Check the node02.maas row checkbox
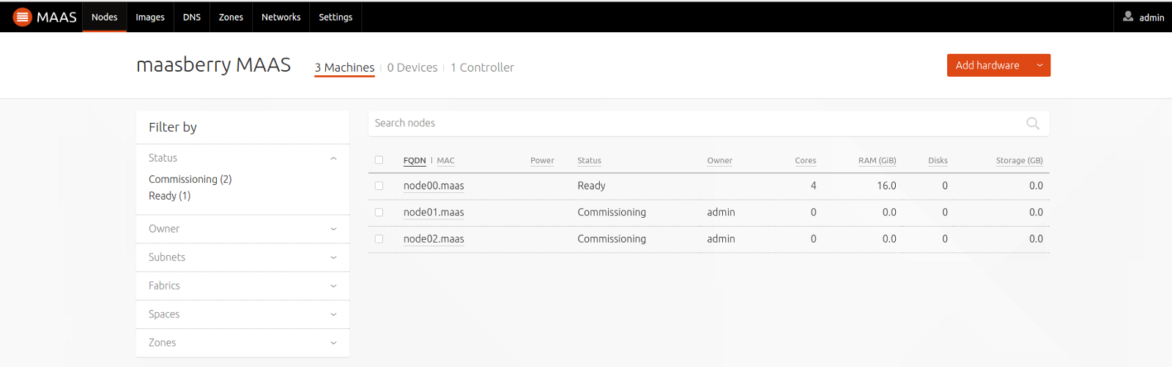The height and width of the screenshot is (367, 1172). point(379,238)
